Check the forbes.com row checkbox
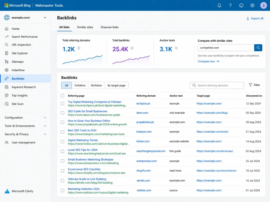Image resolution: width=270 pixels, height=202 pixels. tap(62, 142)
